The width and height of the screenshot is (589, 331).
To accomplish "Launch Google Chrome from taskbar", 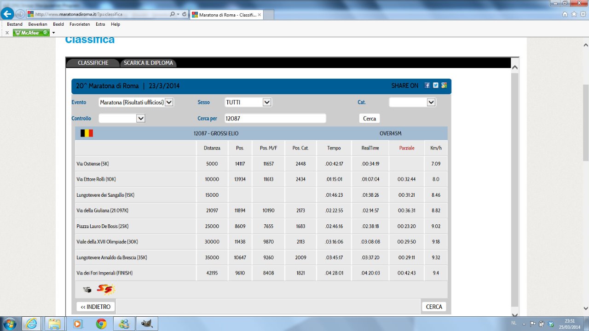I will 101,324.
